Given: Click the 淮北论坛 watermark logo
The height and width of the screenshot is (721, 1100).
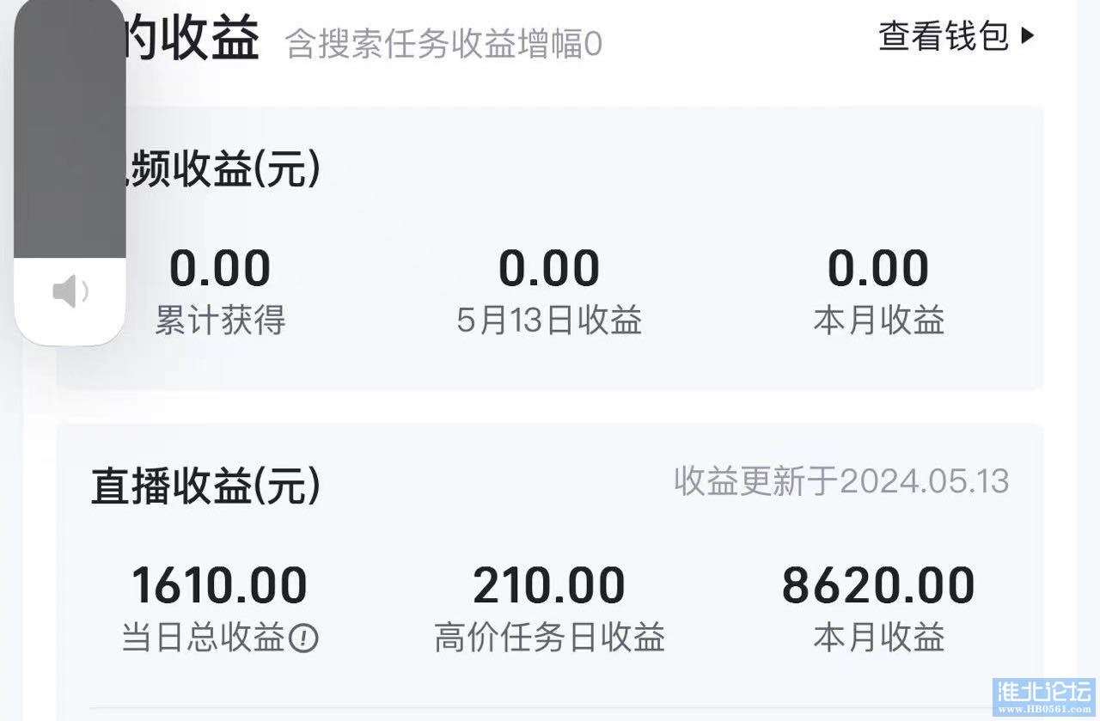Looking at the screenshot, I should (1042, 696).
